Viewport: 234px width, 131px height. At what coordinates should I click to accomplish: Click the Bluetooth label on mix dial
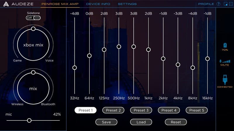[x=48, y=104]
